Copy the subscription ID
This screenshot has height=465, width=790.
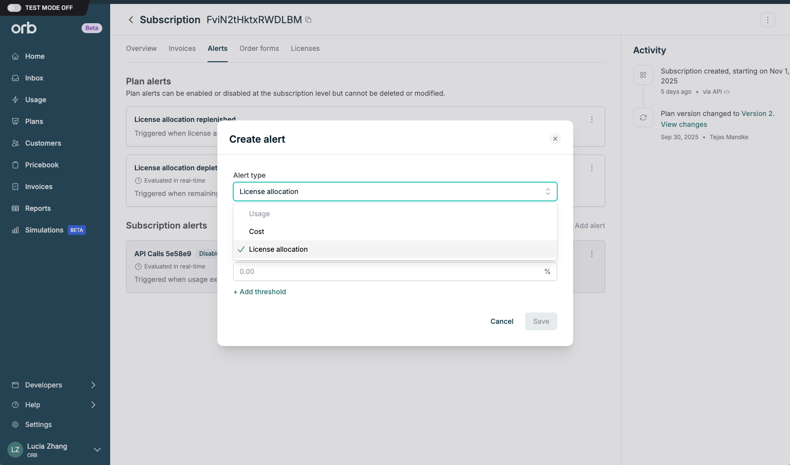308,20
